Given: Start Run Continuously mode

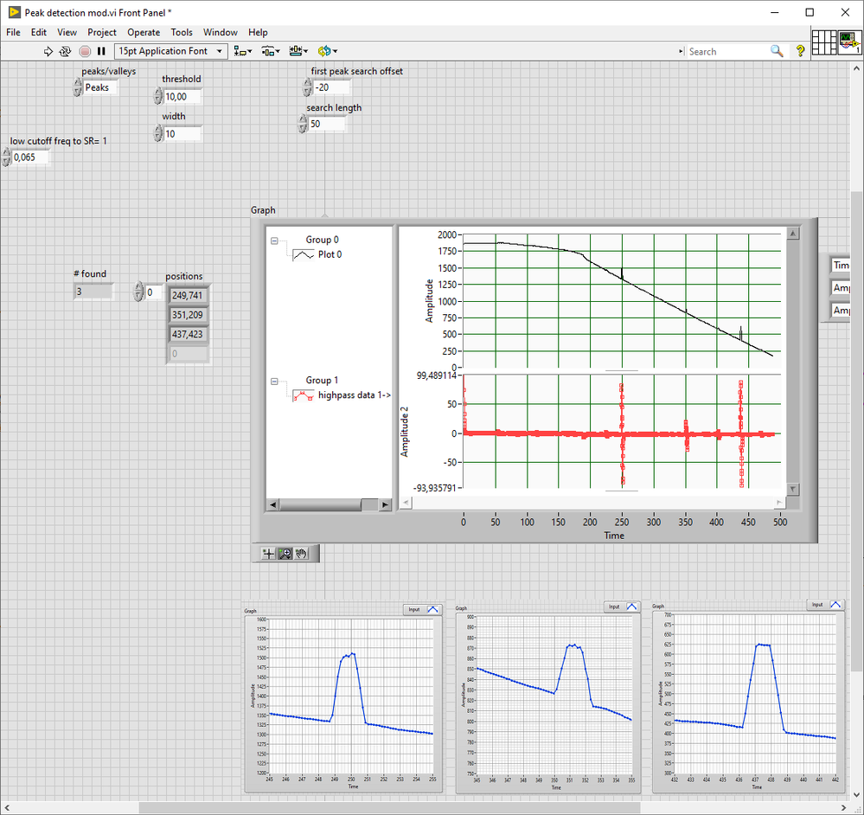Looking at the screenshot, I should point(65,51).
